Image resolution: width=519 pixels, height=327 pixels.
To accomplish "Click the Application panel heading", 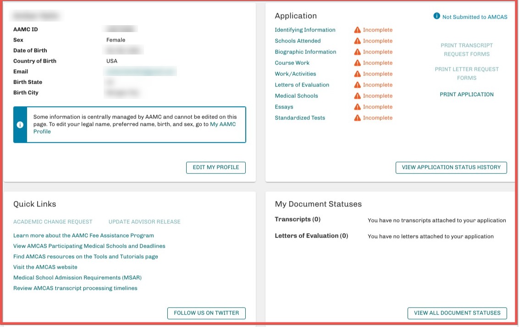I will [296, 16].
